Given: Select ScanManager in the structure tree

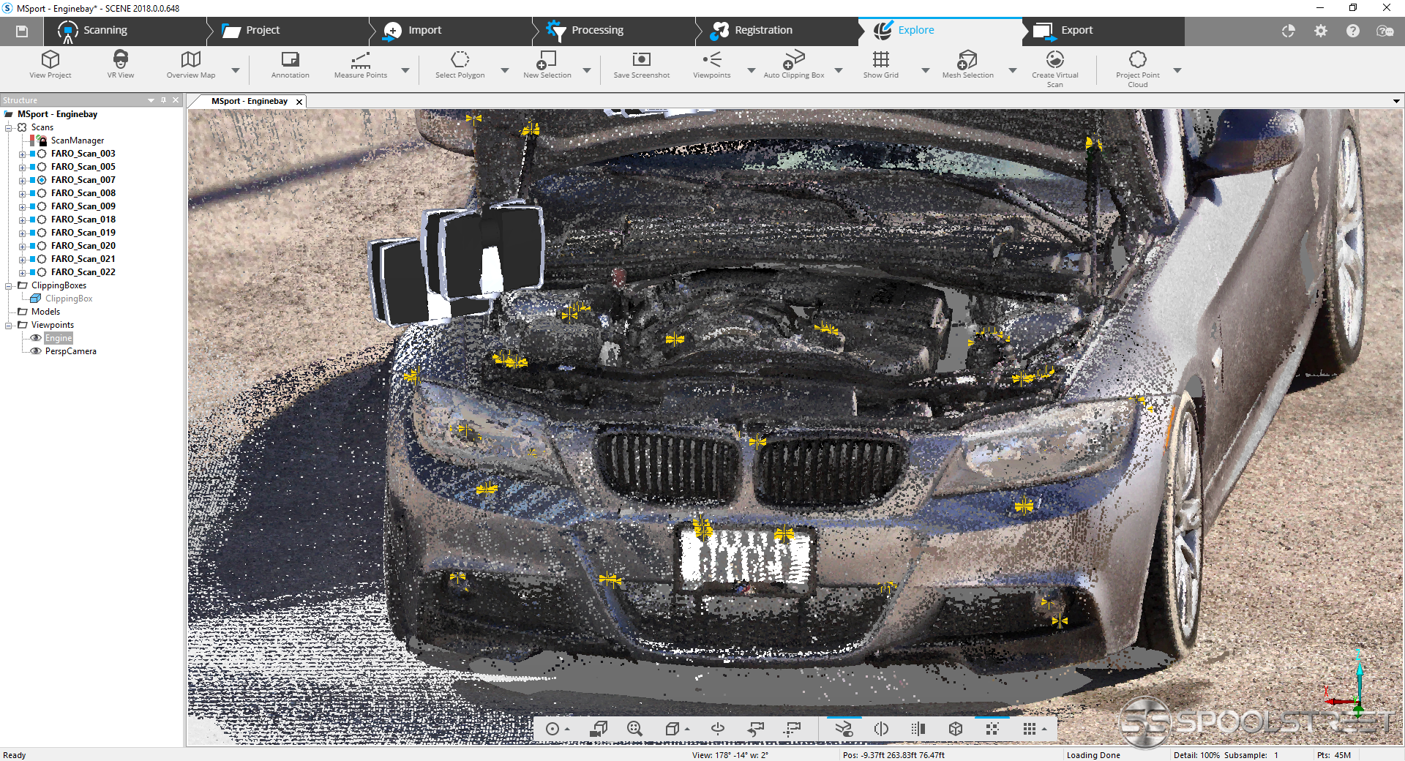Looking at the screenshot, I should [77, 140].
